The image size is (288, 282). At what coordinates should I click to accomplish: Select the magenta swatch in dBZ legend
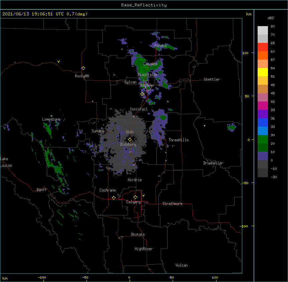pos(263,105)
